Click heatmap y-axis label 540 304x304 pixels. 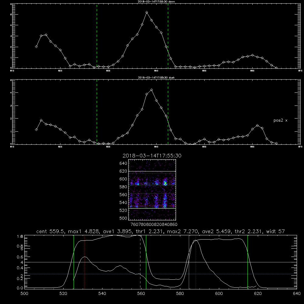123,202
